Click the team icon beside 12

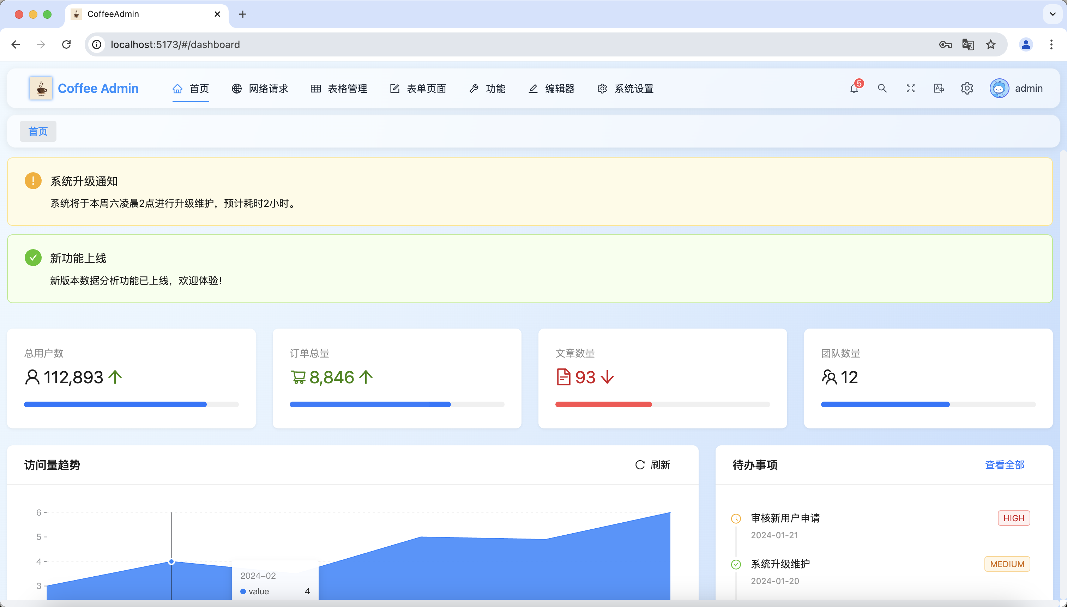[x=829, y=377]
